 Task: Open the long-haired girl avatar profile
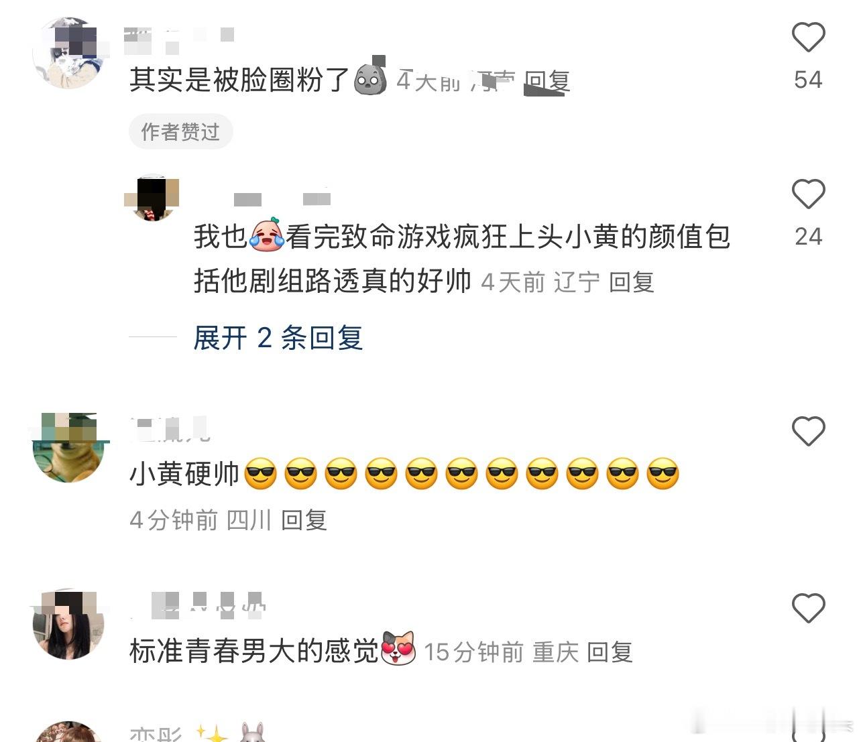pyautogui.click(x=68, y=625)
